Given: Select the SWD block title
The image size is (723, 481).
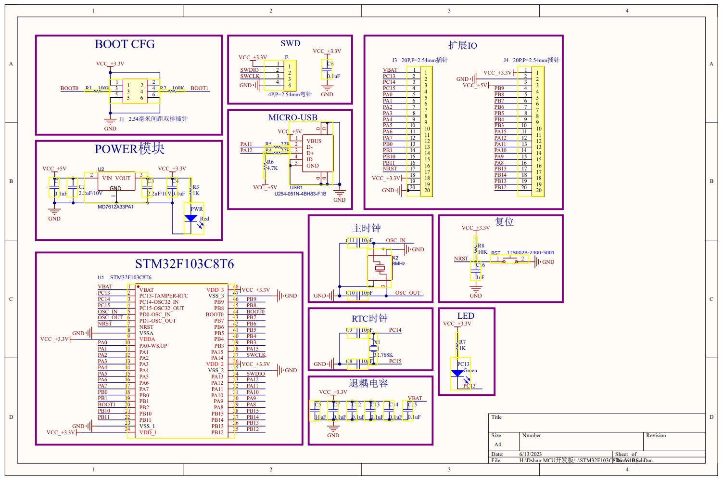Looking at the screenshot, I should 291,43.
